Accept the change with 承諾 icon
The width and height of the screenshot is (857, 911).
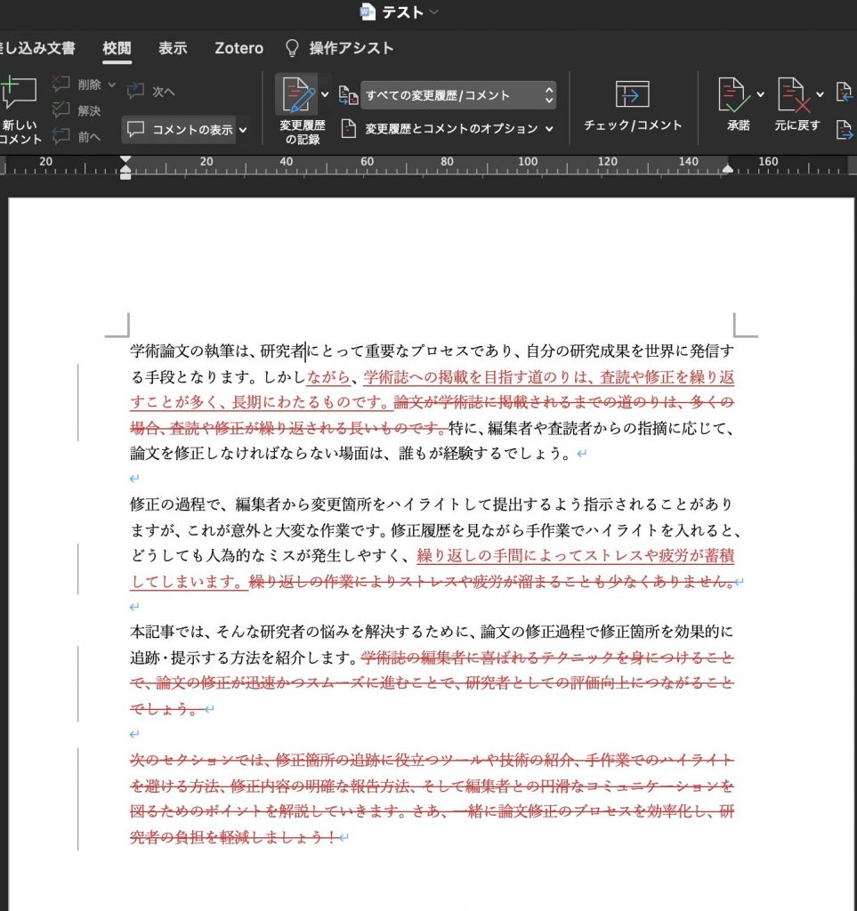[x=732, y=95]
